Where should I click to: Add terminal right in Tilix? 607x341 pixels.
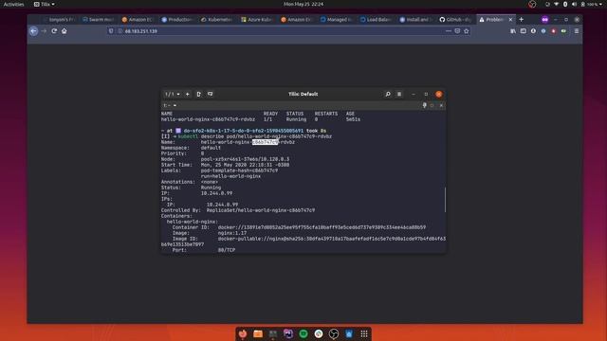pos(198,94)
